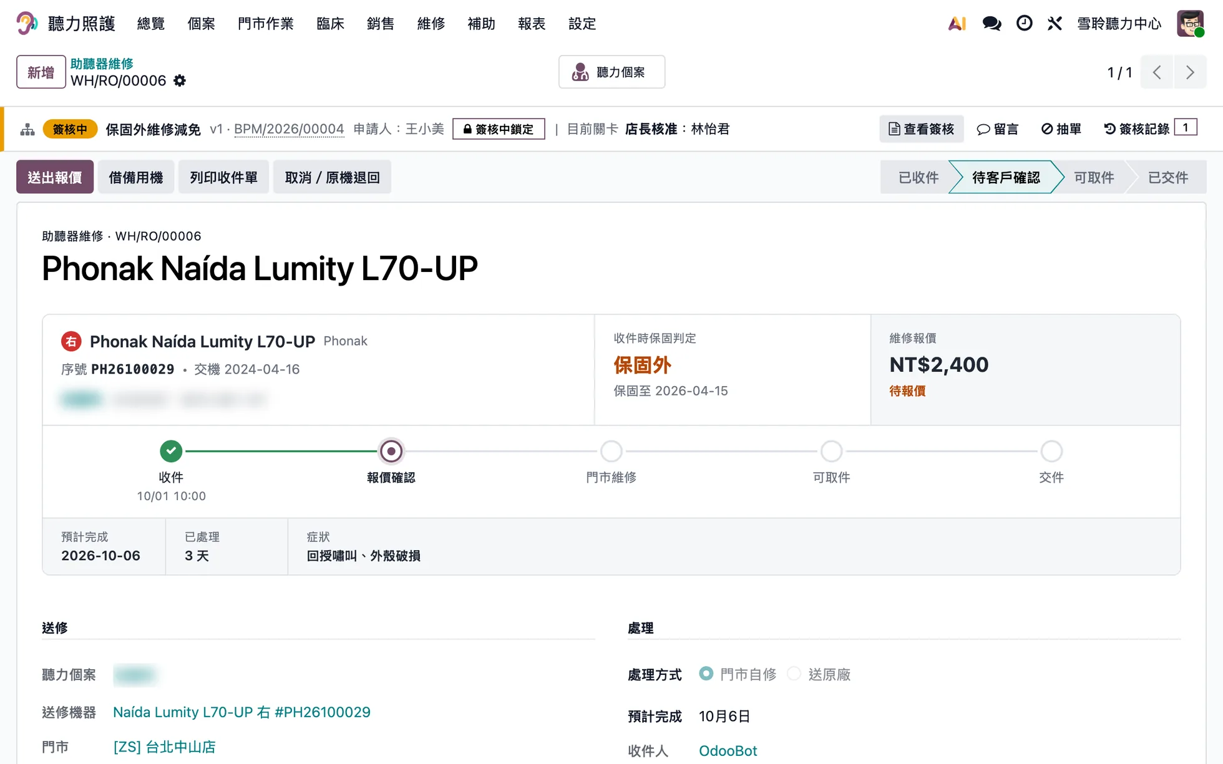Open the user avatar menu
The image size is (1223, 764).
point(1191,24)
